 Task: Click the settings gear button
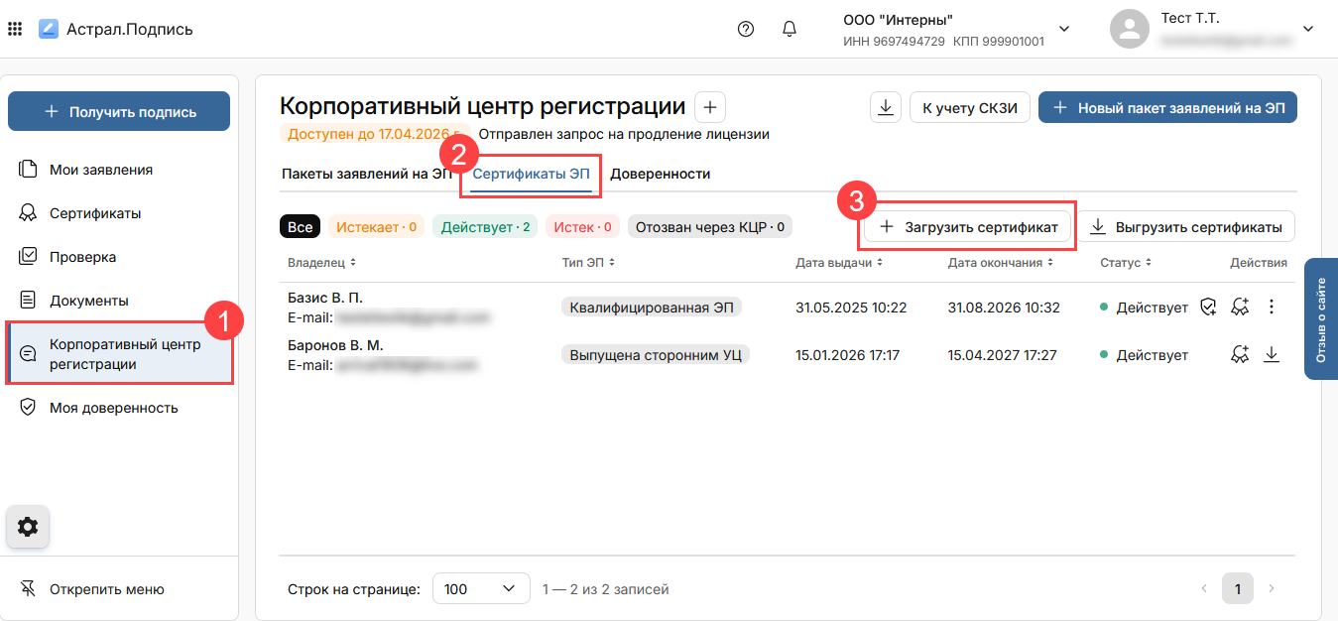click(28, 527)
